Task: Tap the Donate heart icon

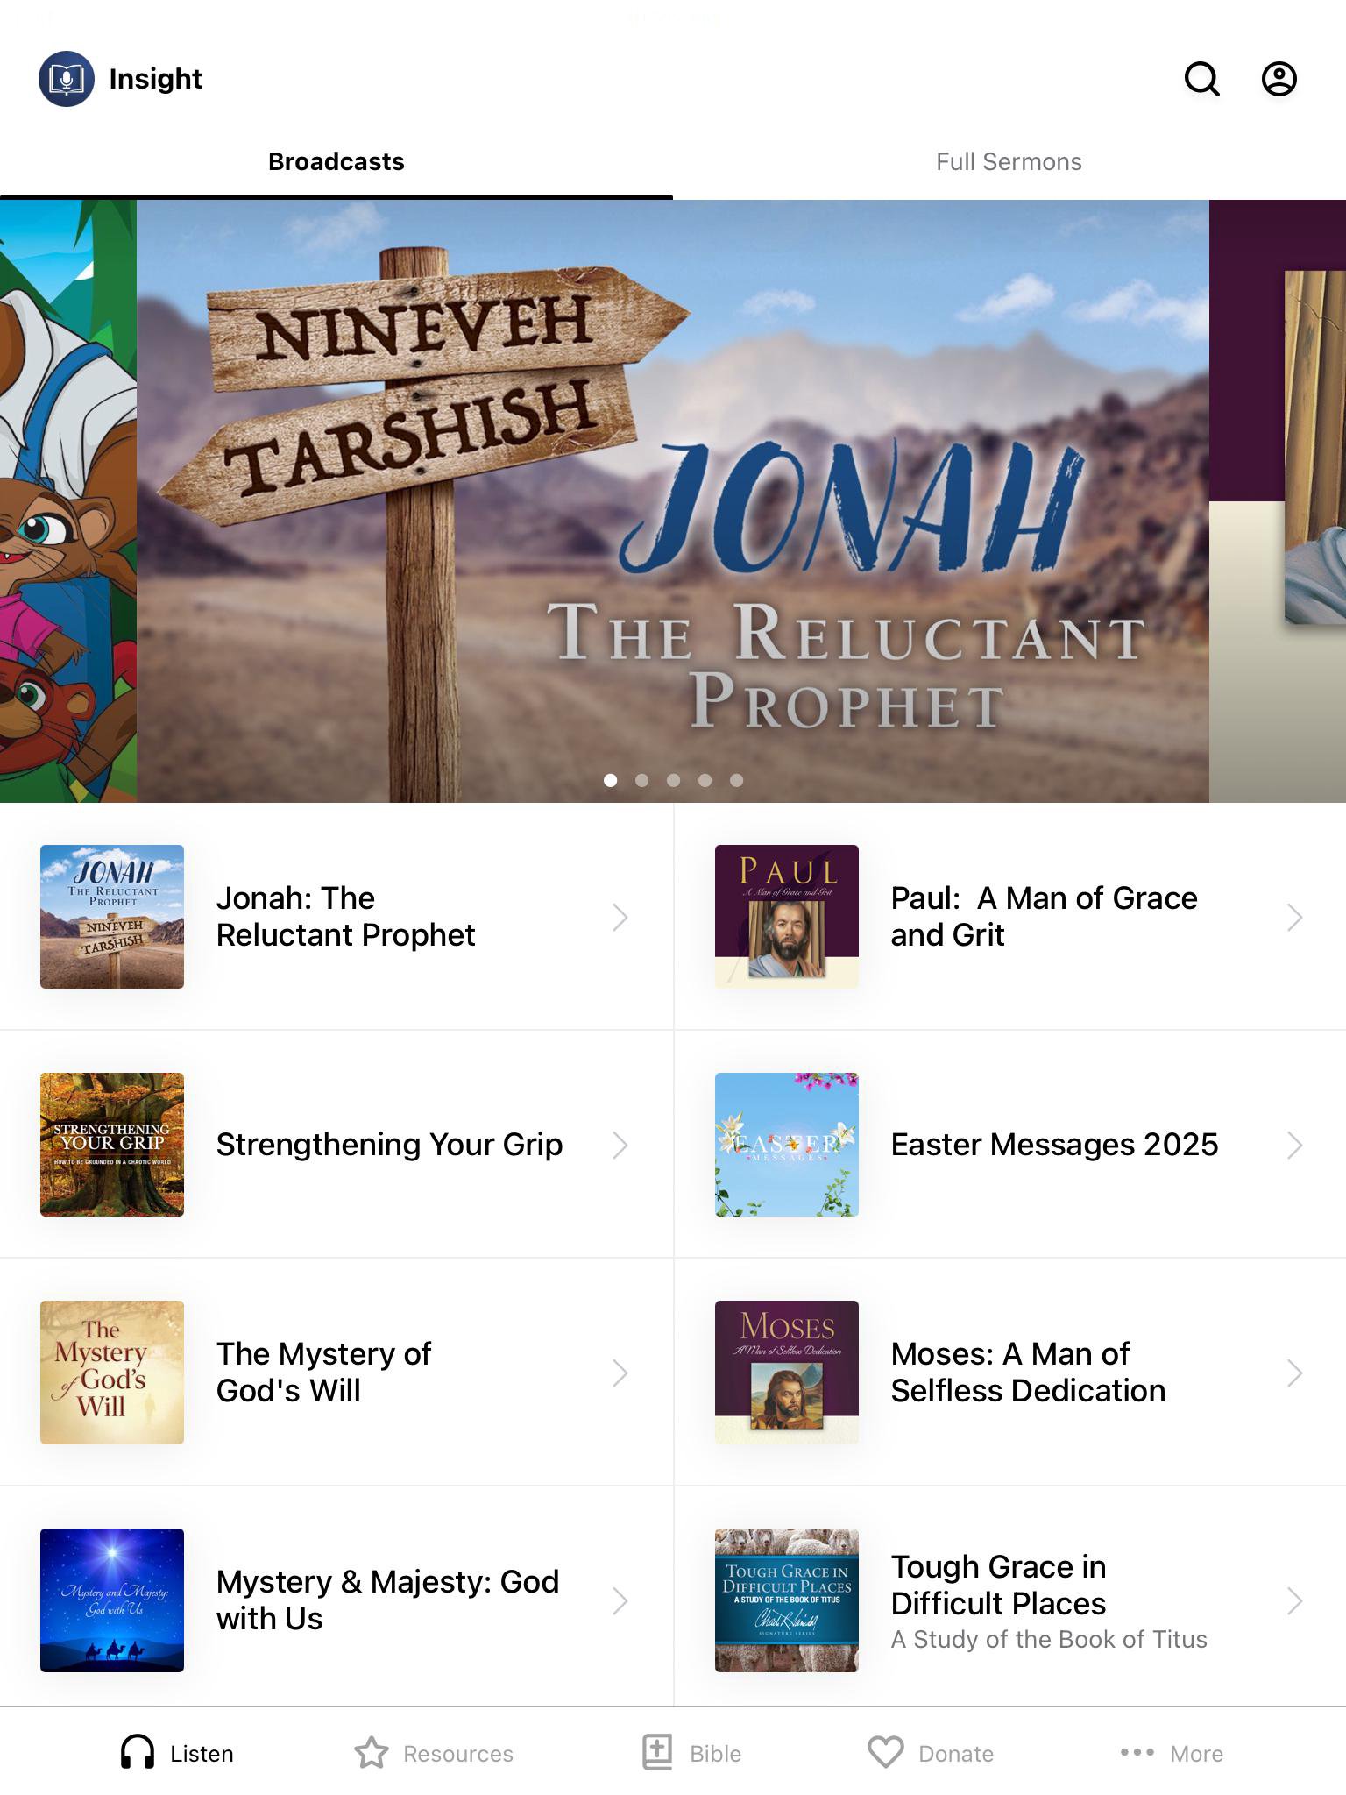Action: (885, 1753)
